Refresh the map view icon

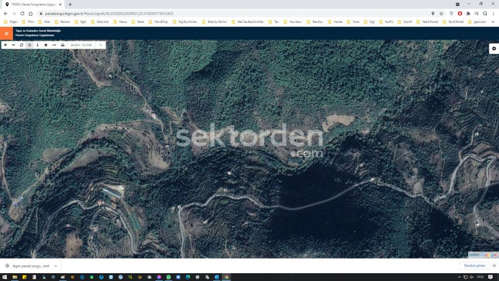click(21, 45)
